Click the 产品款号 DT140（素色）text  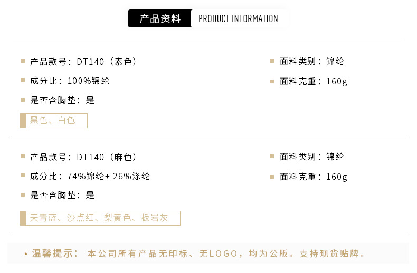pyautogui.click(x=83, y=62)
